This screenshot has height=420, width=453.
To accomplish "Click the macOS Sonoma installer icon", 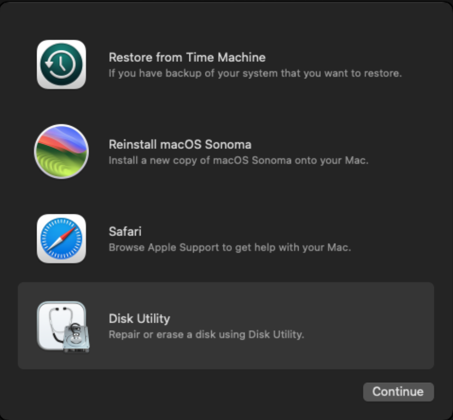I will pos(61,148).
